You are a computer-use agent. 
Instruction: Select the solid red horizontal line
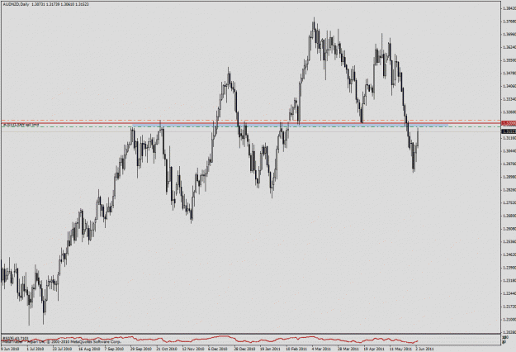(x=250, y=123)
